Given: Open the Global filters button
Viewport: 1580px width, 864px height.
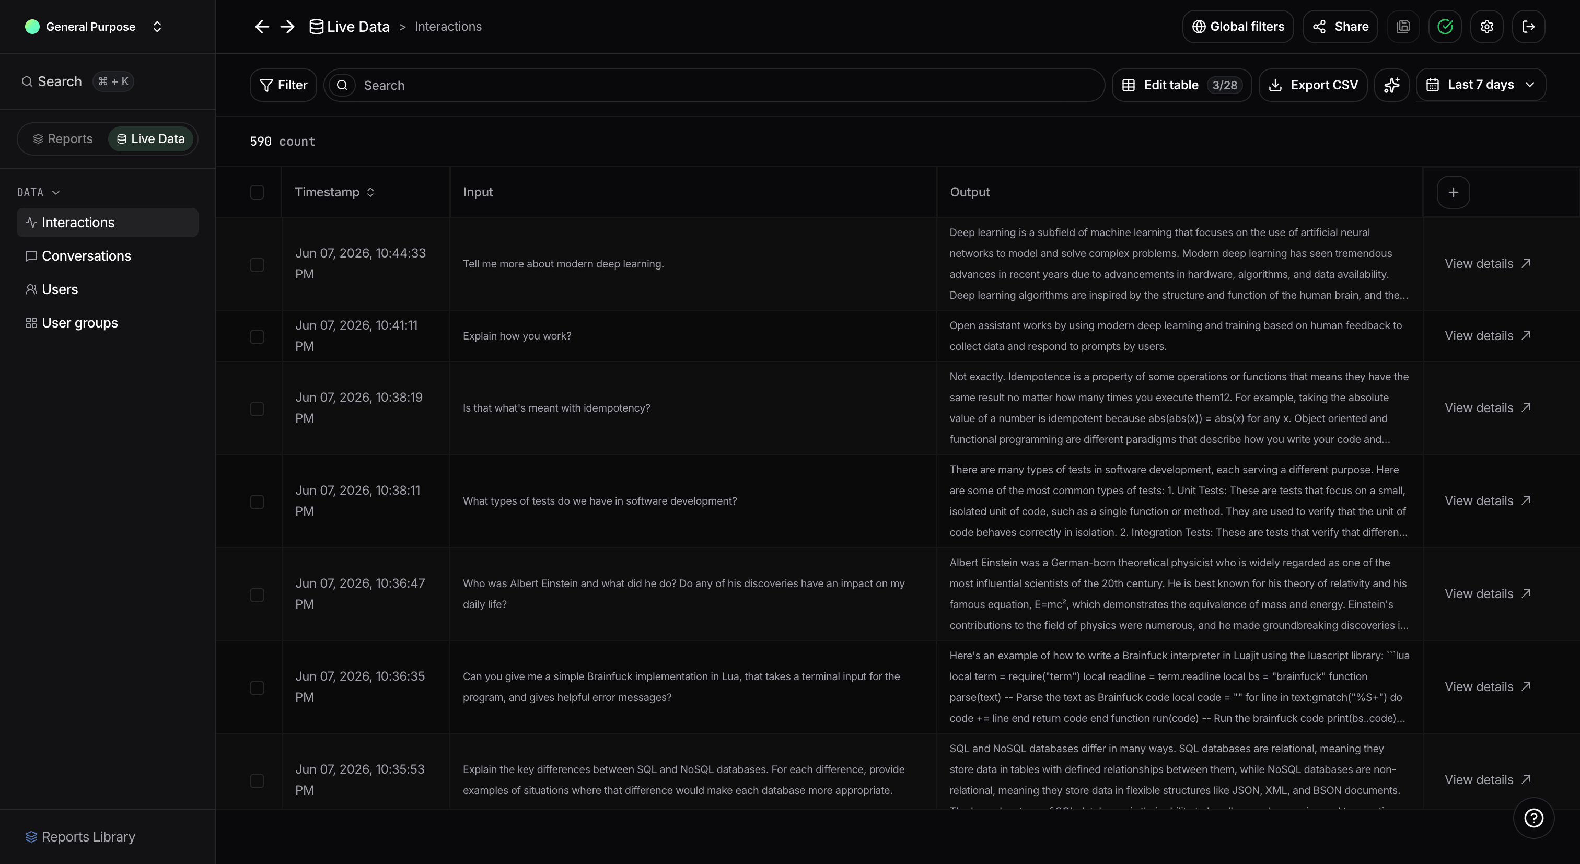Looking at the screenshot, I should (x=1238, y=26).
